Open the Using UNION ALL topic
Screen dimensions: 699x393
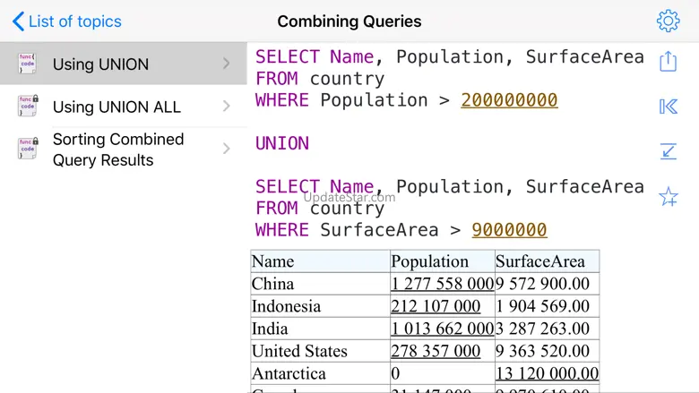(x=124, y=107)
